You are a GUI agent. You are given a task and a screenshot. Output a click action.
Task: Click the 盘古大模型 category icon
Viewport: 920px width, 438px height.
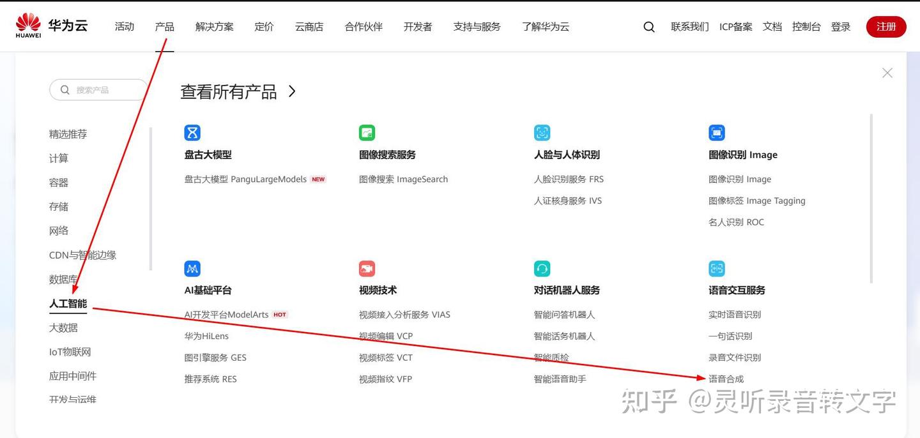point(192,133)
